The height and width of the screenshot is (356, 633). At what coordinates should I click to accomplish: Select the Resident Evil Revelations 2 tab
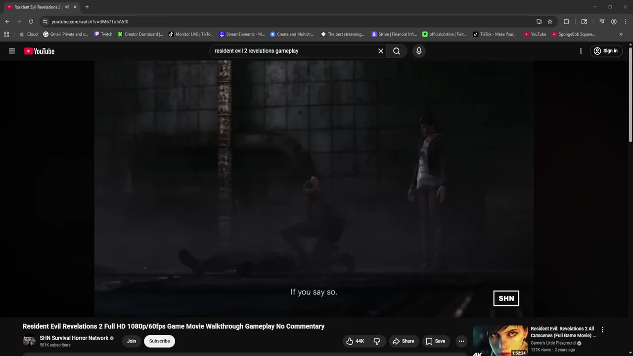coord(37,7)
